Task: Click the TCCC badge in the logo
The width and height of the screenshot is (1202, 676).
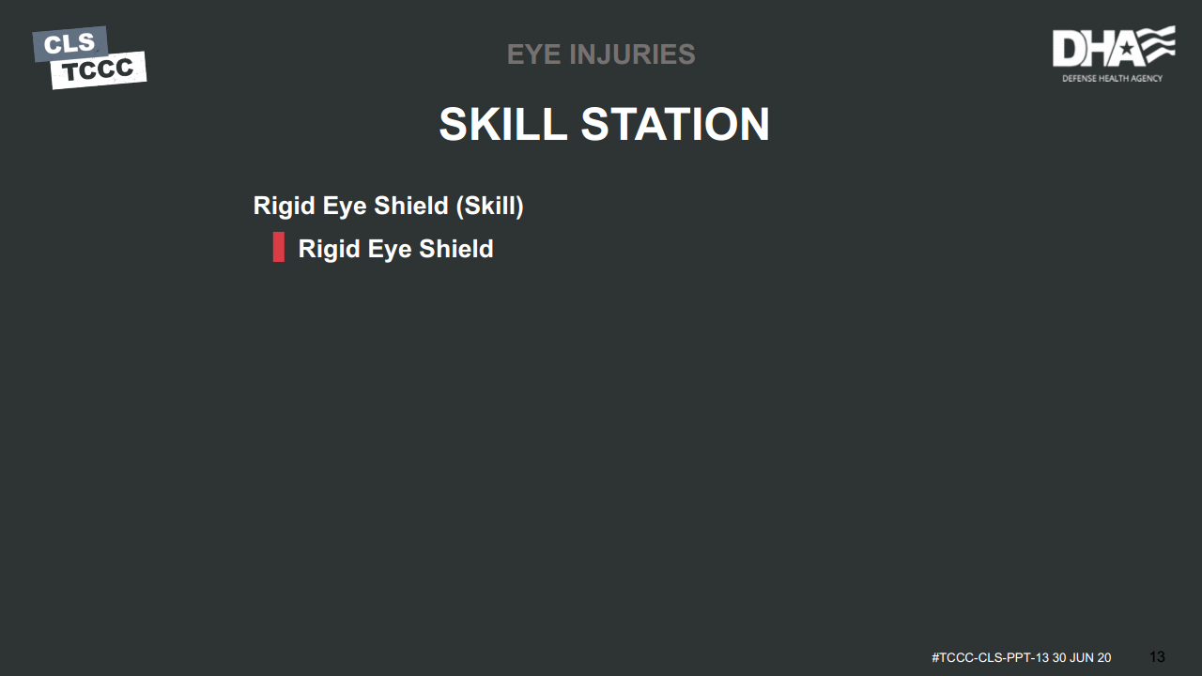Action: (x=99, y=70)
